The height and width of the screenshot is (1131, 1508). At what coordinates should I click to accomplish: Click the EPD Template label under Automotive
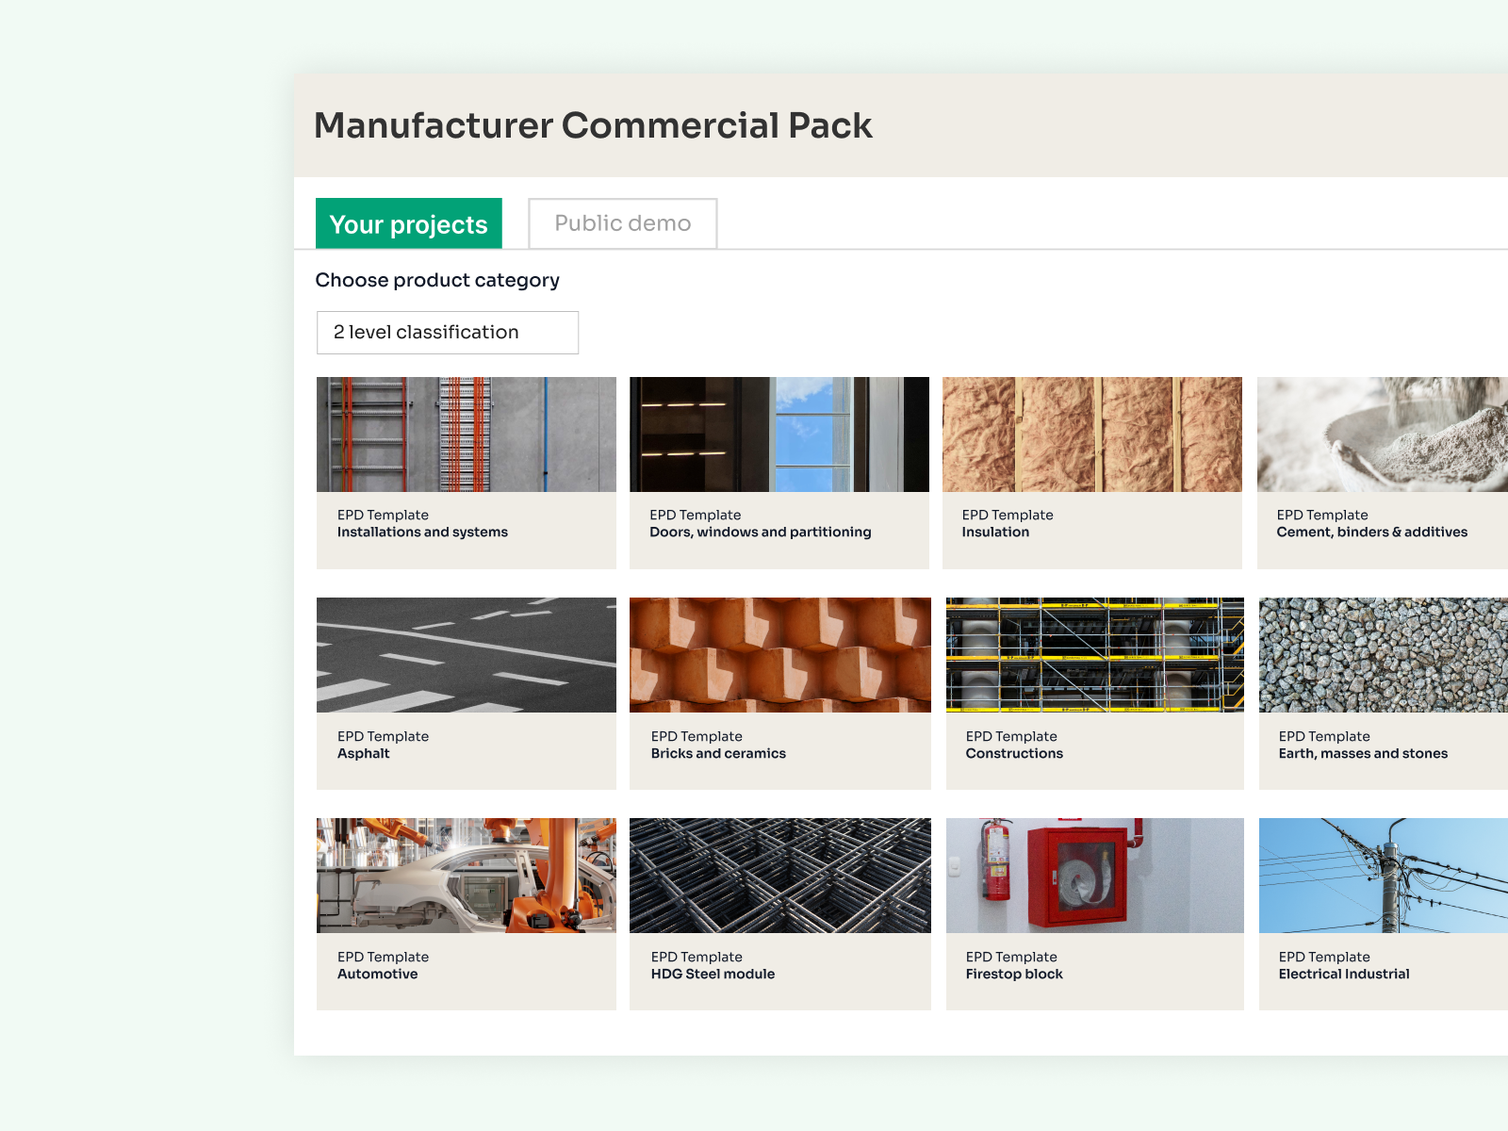point(384,957)
